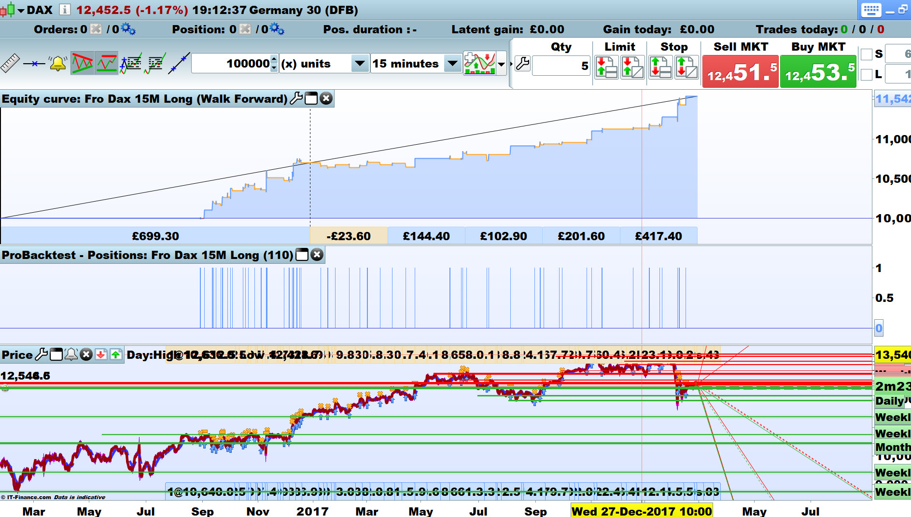Open the backtest report list icon
911x517 pixels.
[155, 63]
